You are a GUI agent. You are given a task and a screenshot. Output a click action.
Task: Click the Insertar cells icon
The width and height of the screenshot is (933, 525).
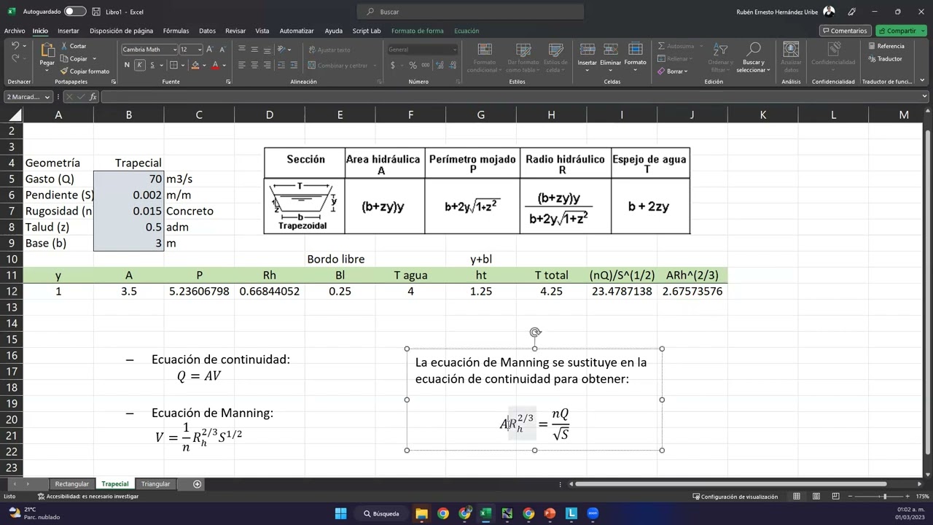[587, 50]
